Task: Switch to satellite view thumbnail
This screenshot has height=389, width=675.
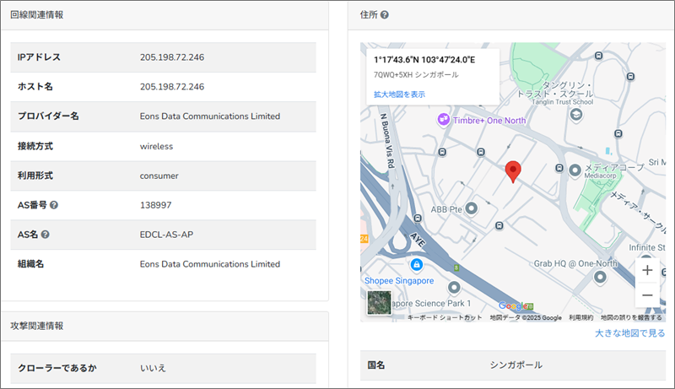Action: [379, 302]
